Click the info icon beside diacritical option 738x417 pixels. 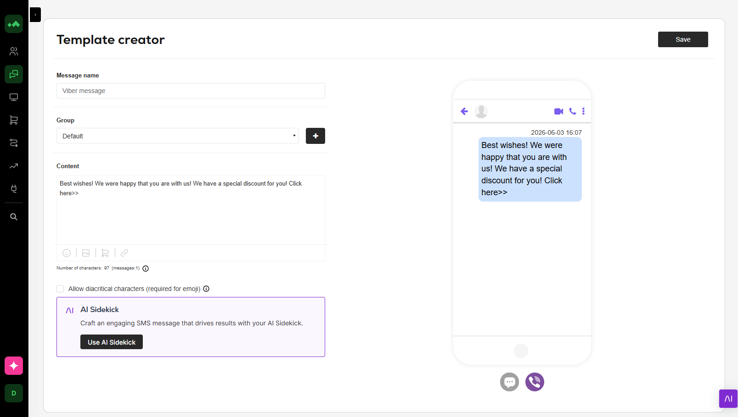206,289
